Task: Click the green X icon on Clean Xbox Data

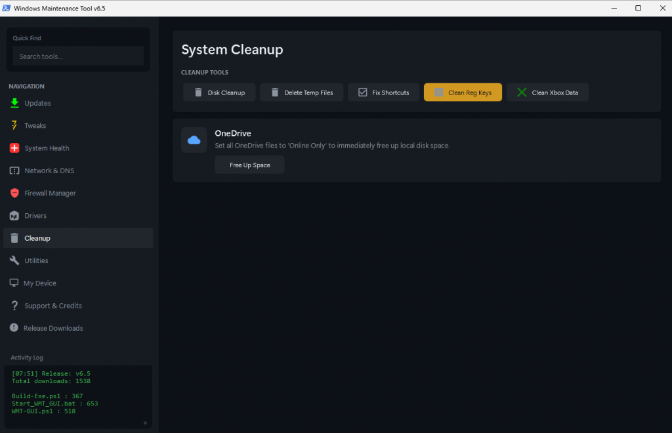Action: [522, 93]
